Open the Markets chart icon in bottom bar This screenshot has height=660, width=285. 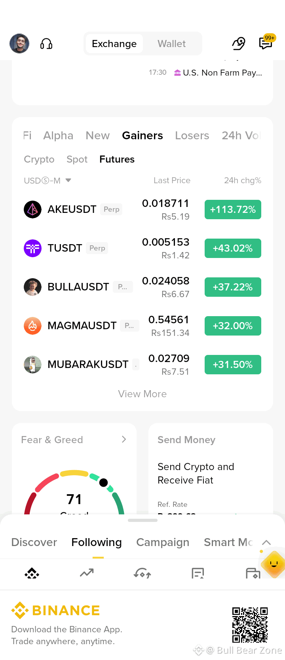pos(87,573)
